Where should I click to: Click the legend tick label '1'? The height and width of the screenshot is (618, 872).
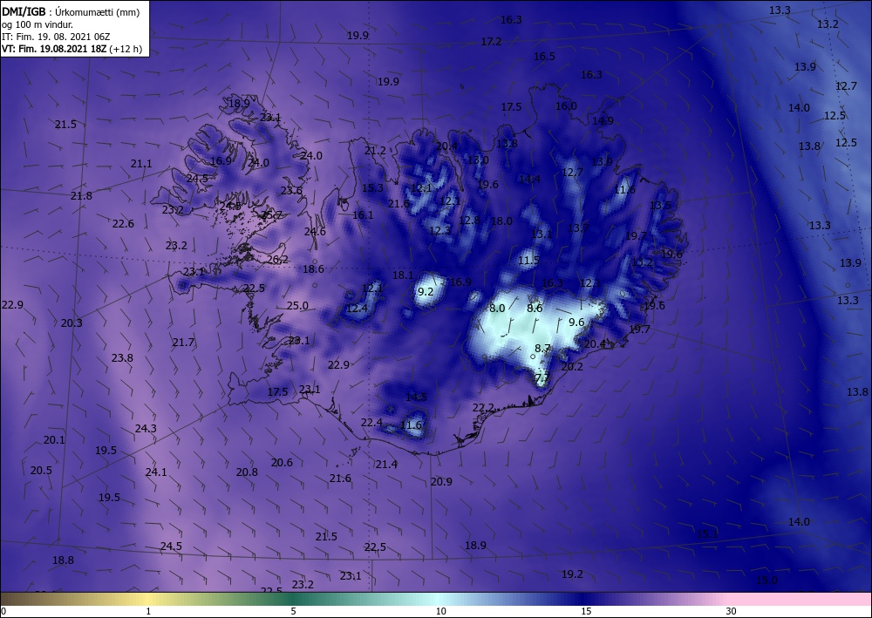click(148, 611)
